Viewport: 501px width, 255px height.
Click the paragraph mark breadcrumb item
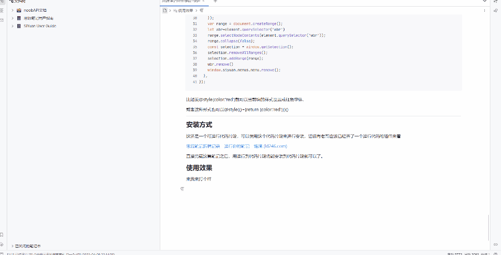202,11
